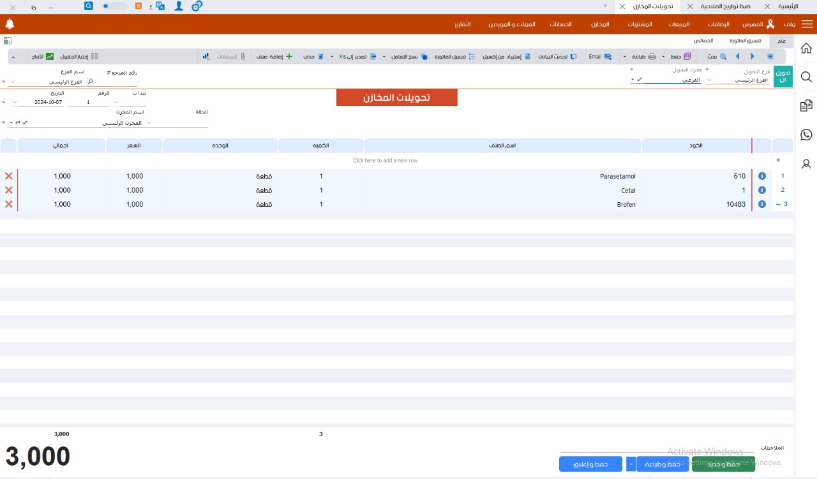This screenshot has height=479, width=817.
Task: Click the language translate icon
Action: tap(160, 6)
